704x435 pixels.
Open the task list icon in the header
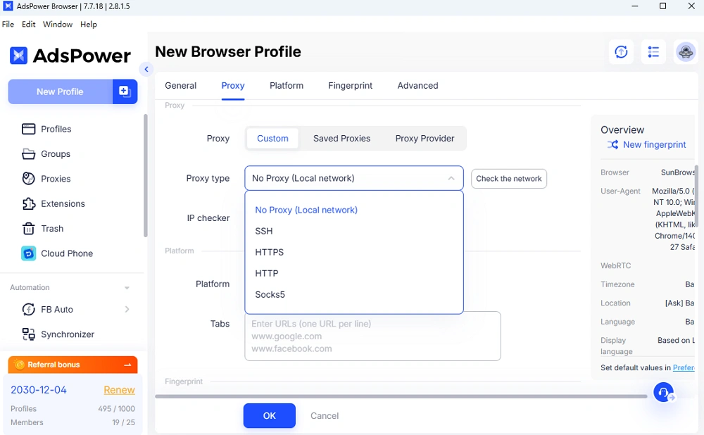pyautogui.click(x=653, y=51)
